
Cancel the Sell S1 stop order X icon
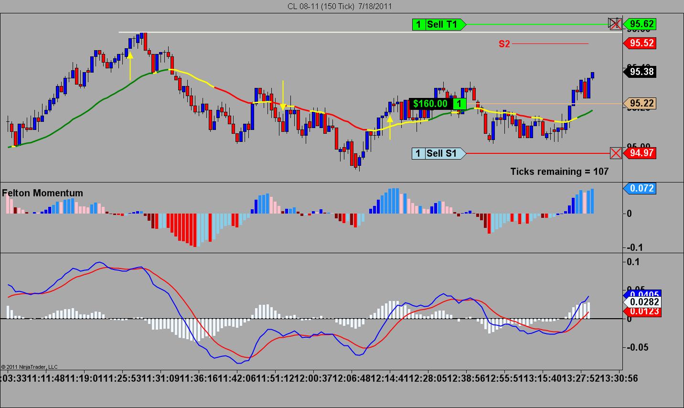(x=616, y=153)
